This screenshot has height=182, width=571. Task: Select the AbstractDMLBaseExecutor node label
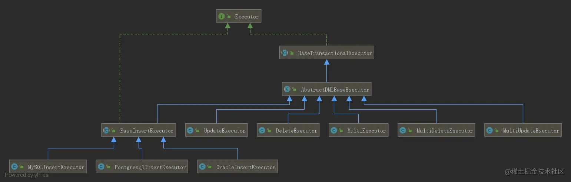pyautogui.click(x=335, y=90)
